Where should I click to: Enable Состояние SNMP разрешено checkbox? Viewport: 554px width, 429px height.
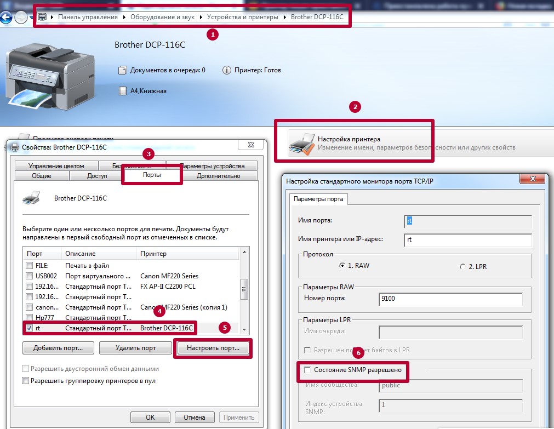click(x=307, y=370)
